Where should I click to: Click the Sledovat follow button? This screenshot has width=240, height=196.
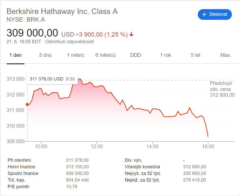[x=215, y=14]
